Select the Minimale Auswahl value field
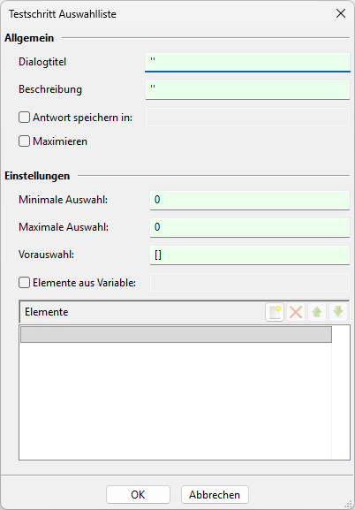The height and width of the screenshot is (510, 355). pyautogui.click(x=250, y=200)
